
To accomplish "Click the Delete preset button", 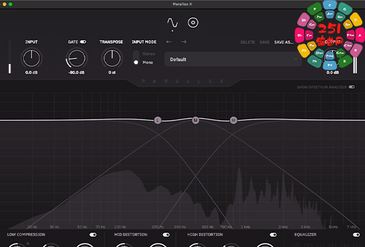I will click(x=248, y=42).
